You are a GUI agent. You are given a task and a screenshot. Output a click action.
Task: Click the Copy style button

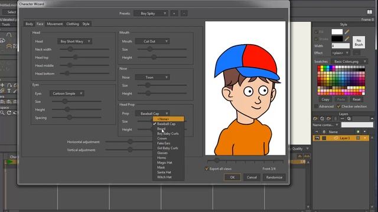click(325, 100)
